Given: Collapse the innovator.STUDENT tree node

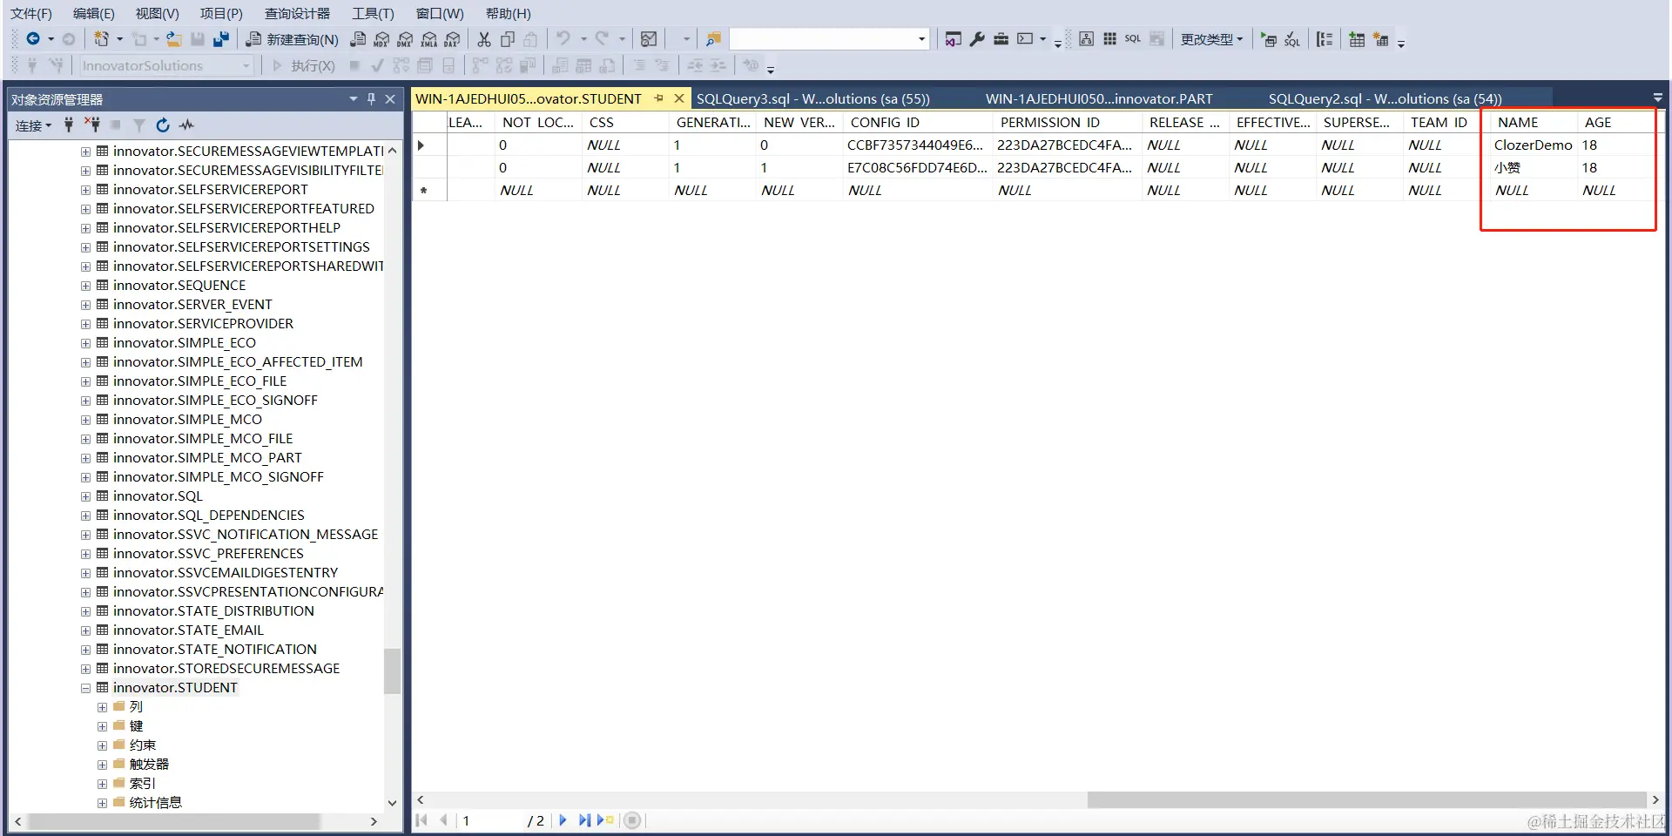Looking at the screenshot, I should pos(85,688).
